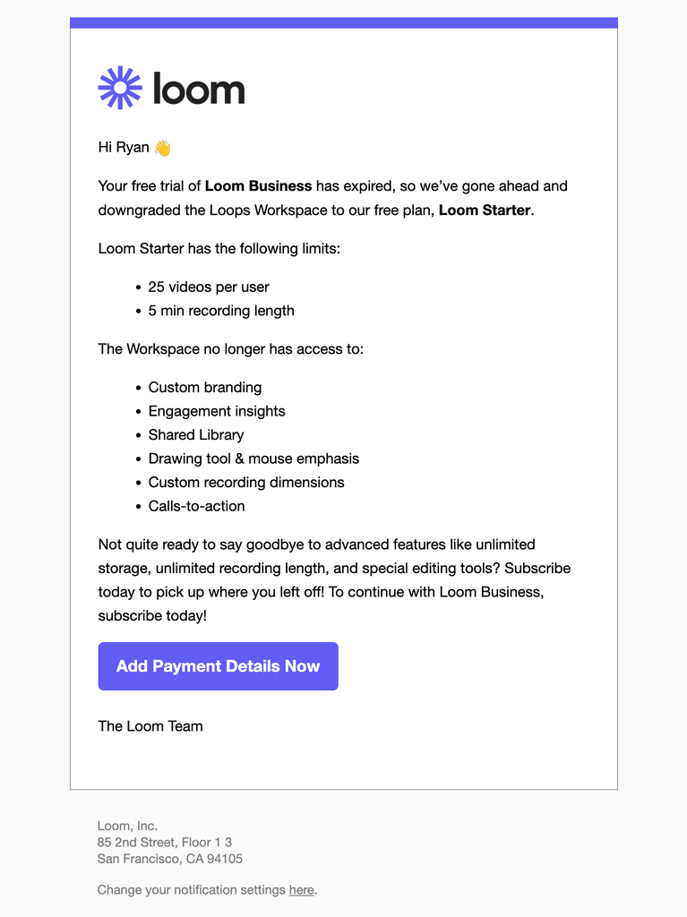Viewport: 687px width, 917px height.
Task: Click the line 5 min recording length
Action: (x=221, y=311)
